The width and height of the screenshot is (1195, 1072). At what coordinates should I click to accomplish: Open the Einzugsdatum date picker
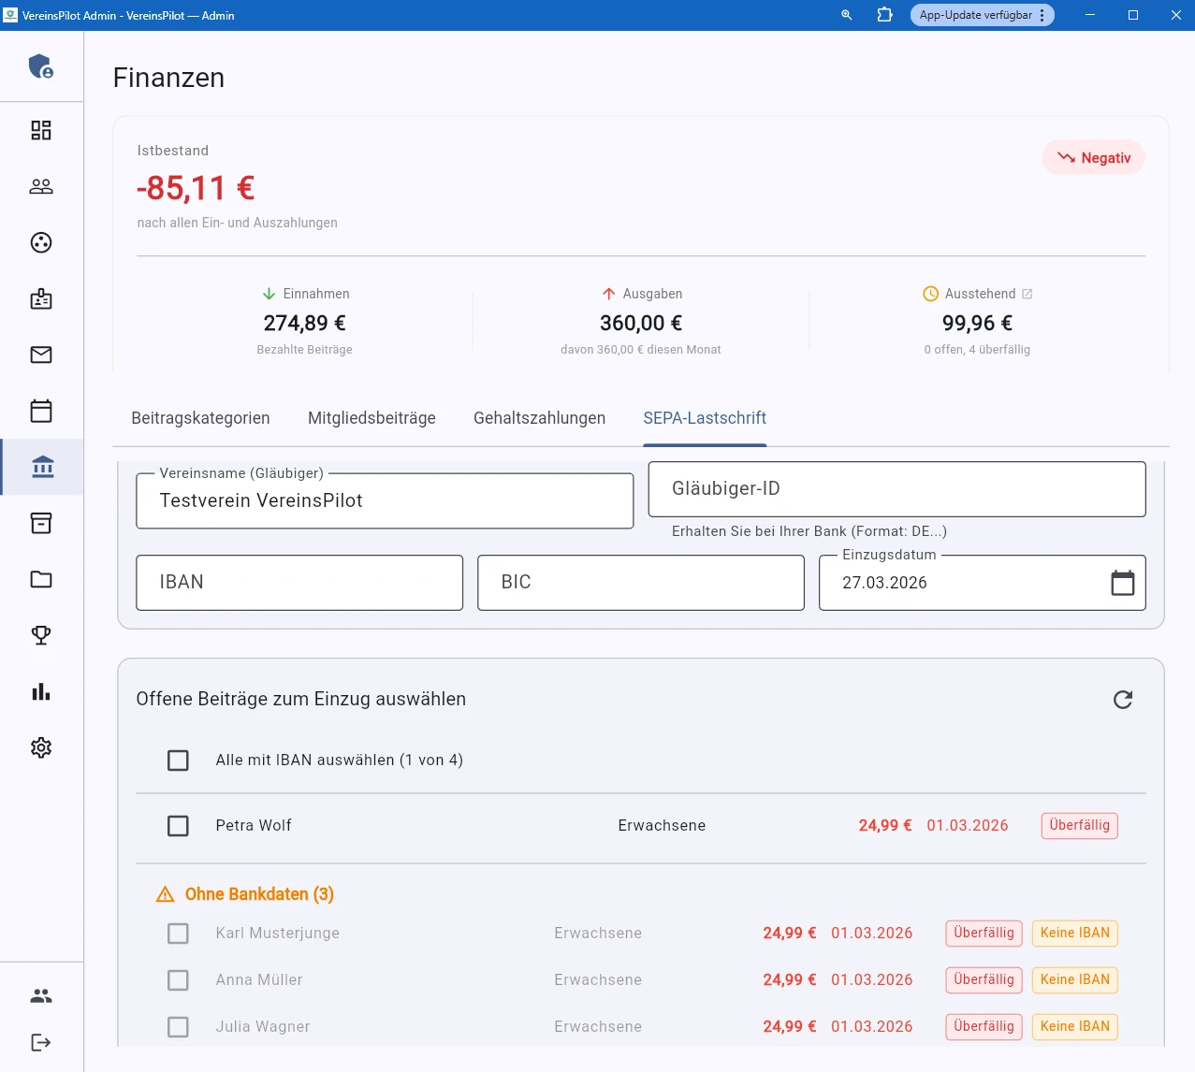(x=1122, y=582)
